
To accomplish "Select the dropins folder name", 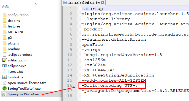I will [x=14, y=21].
